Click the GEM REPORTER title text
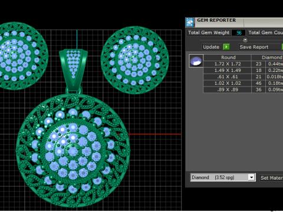The image size is (283, 212). pos(216,20)
